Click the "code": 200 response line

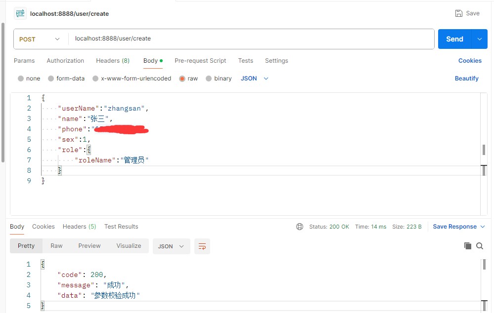[x=82, y=274]
